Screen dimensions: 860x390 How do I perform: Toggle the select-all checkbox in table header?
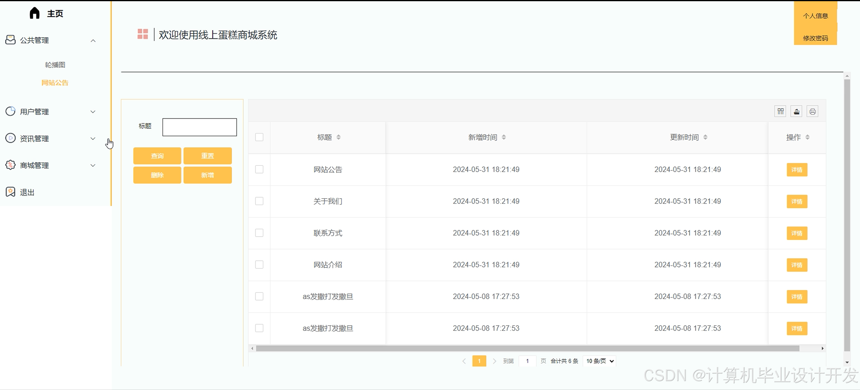click(259, 137)
